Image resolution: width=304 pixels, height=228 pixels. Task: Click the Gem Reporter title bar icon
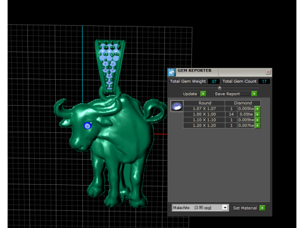point(172,72)
